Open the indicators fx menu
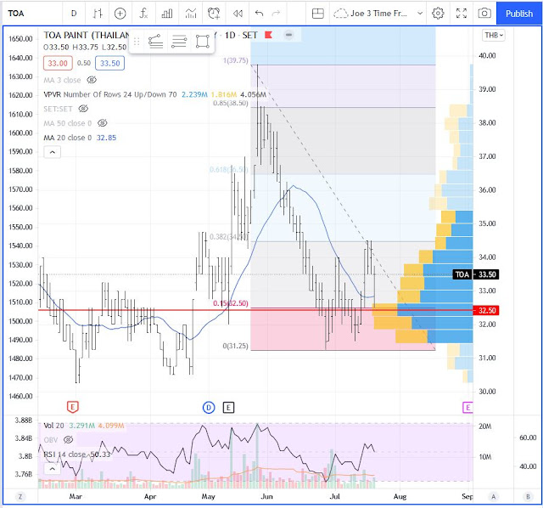The width and height of the screenshot is (543, 508). [x=143, y=14]
